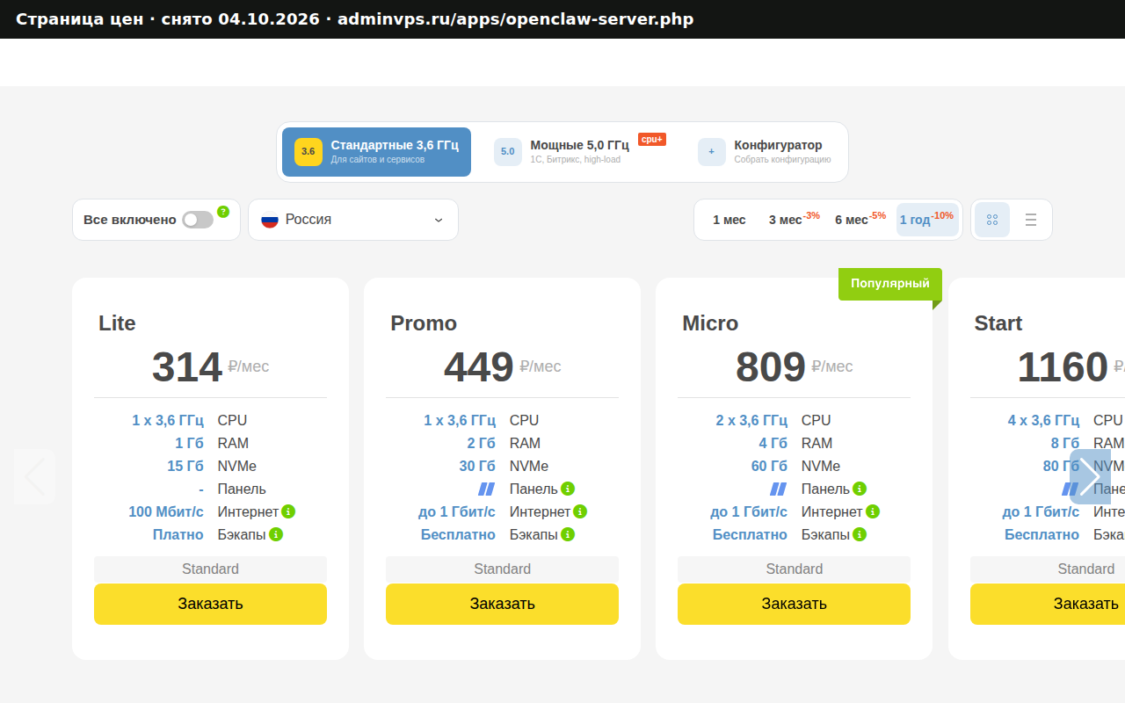Click the Lite plan price 314
1125x703 pixels.
coord(186,367)
